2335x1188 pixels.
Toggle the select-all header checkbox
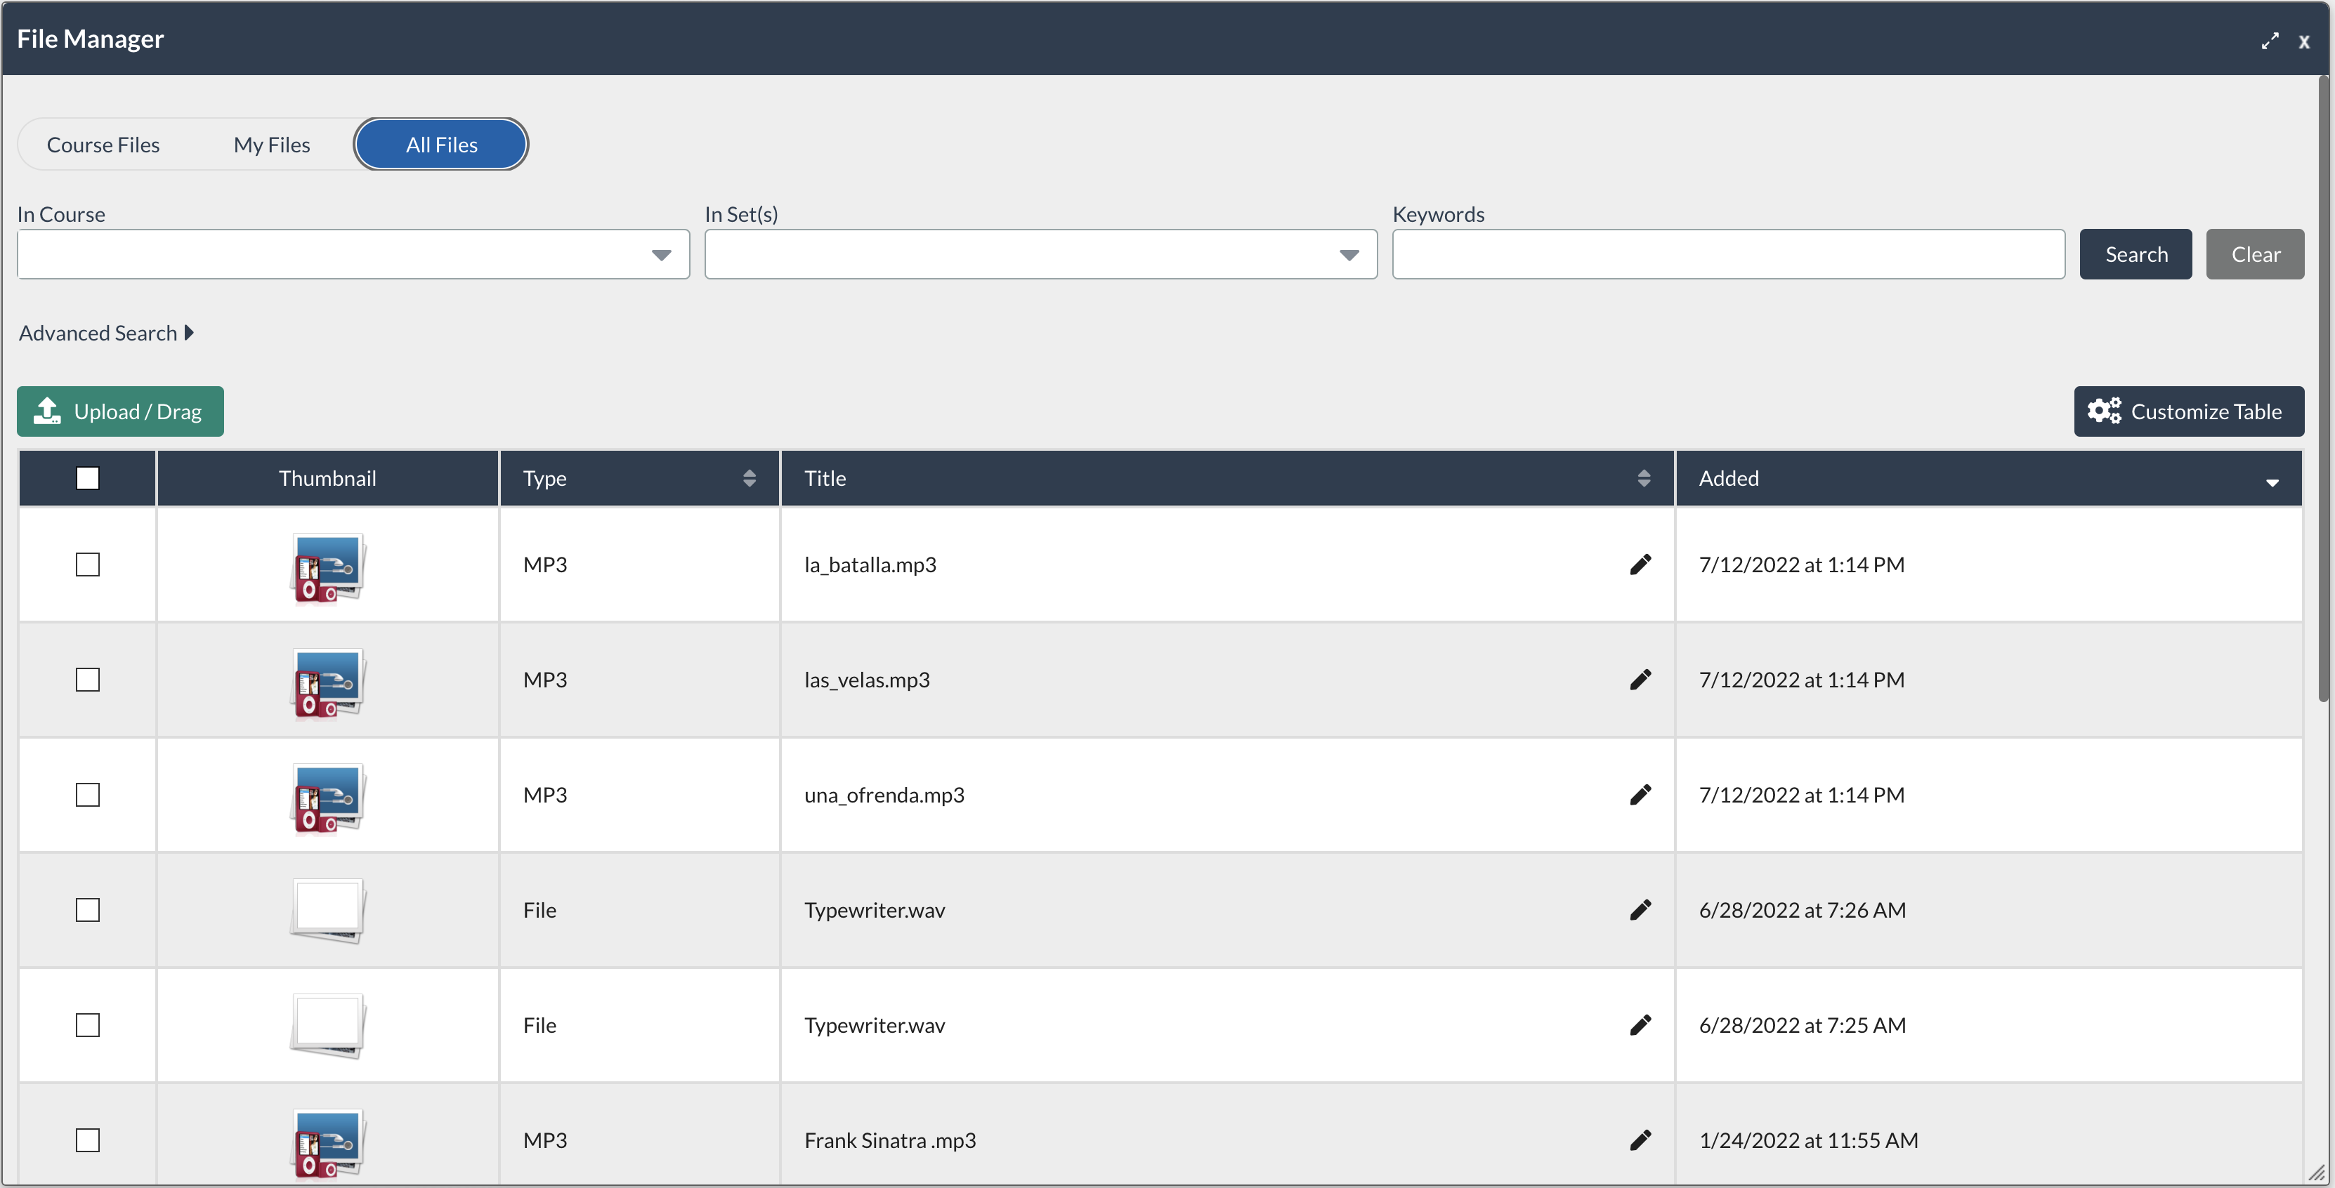(x=88, y=478)
